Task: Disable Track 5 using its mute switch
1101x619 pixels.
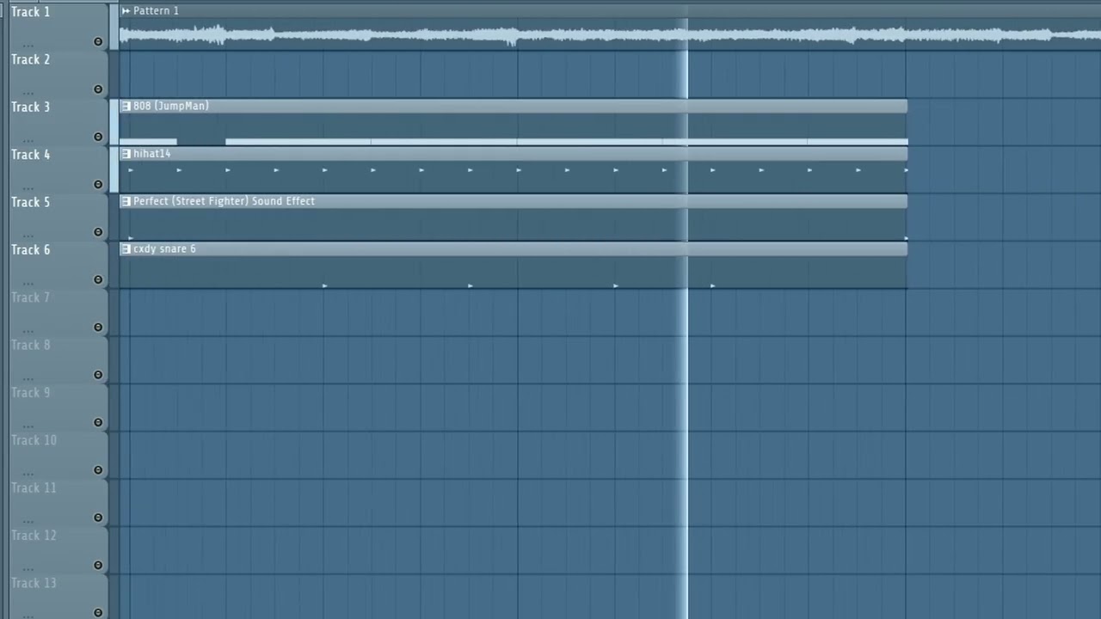Action: [x=98, y=232]
